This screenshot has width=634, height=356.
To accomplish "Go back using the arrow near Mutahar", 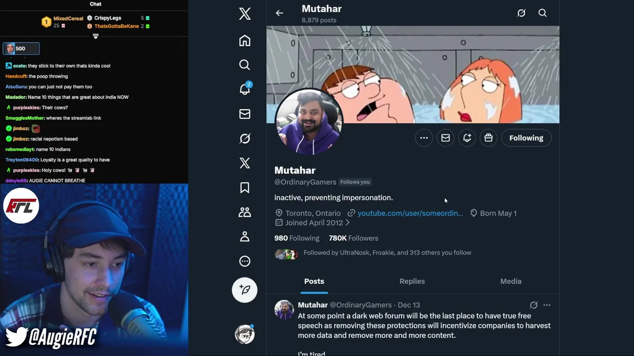I will 279,13.
